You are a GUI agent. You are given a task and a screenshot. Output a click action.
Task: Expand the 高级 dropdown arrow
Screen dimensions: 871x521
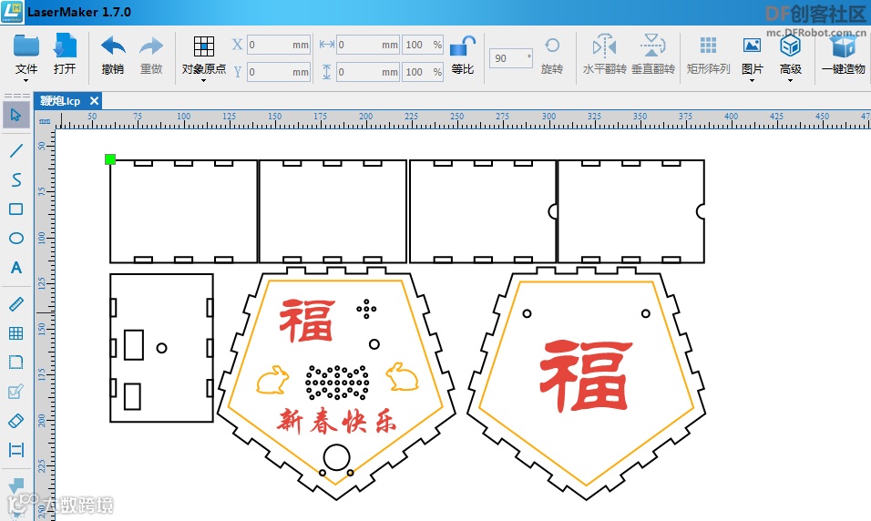pos(790,81)
